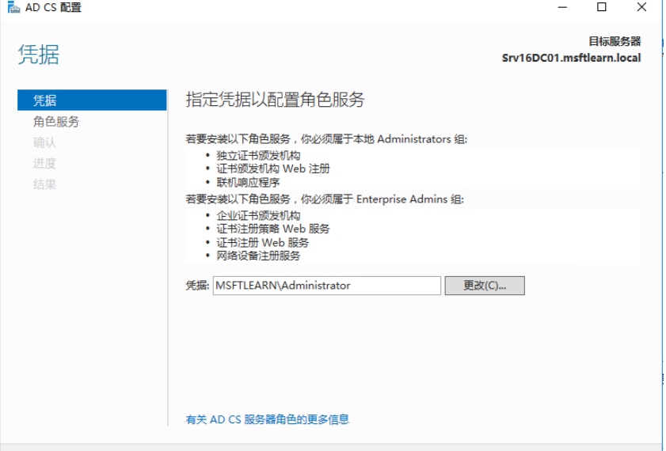The width and height of the screenshot is (666, 451).
Task: Click the Enterprise Admins group requirement text
Action: tap(325, 199)
